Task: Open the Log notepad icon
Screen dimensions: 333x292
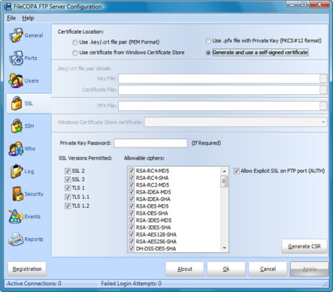Action: [x=17, y=171]
